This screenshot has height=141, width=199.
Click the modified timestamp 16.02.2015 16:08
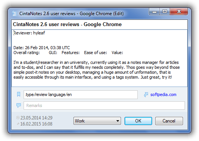click(x=36, y=124)
